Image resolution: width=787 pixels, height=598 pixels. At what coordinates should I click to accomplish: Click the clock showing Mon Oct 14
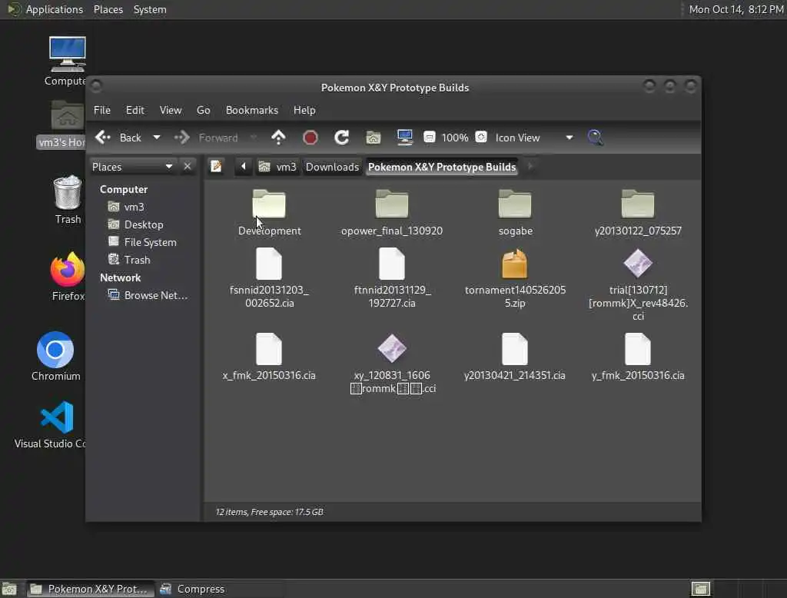click(736, 9)
